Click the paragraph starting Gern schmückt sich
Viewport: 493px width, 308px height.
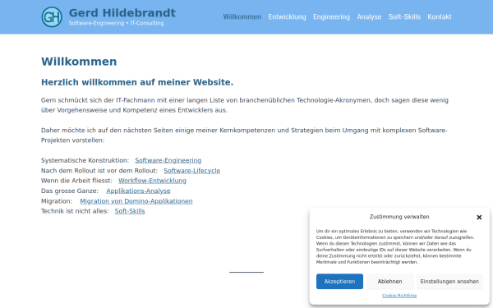coord(245,105)
